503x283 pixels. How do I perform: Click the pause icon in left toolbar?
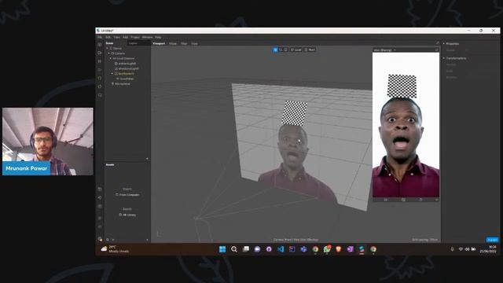(x=100, y=61)
